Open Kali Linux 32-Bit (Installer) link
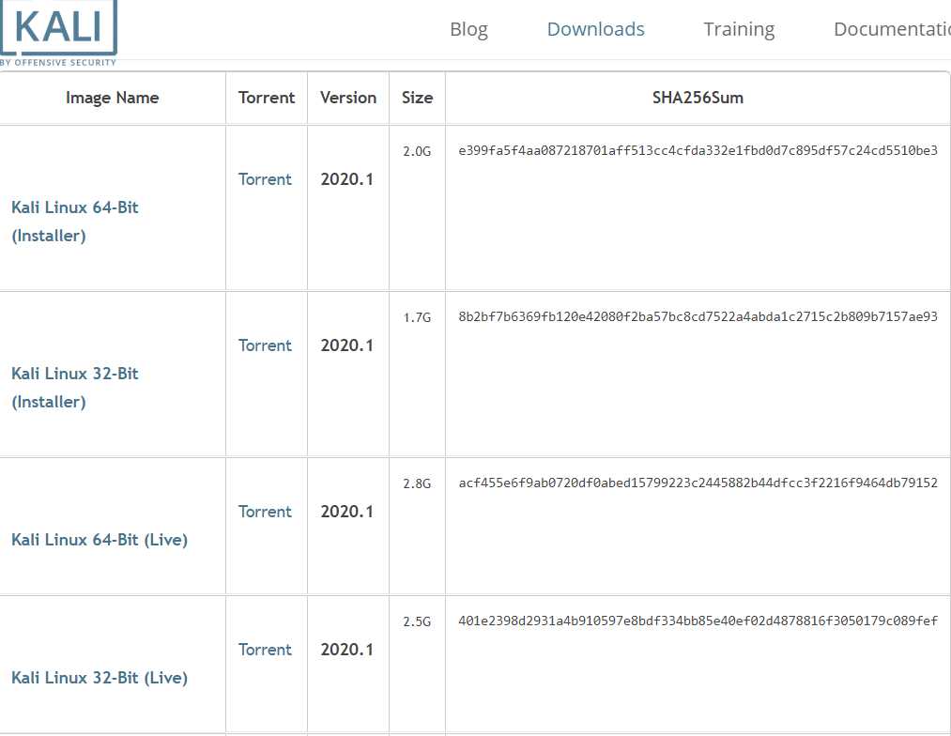Screen dimensions: 951x736 74,388
